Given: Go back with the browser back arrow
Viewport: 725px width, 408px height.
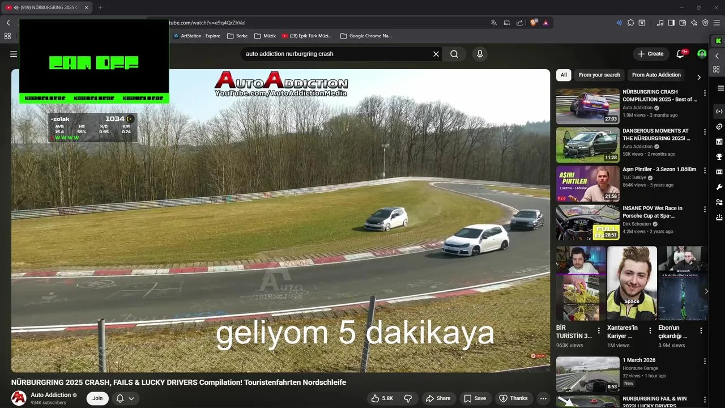Looking at the screenshot, I should click(x=8, y=23).
